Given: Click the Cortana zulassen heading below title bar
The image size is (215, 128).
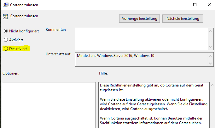Looking at the screenshot, I should 24,16.
